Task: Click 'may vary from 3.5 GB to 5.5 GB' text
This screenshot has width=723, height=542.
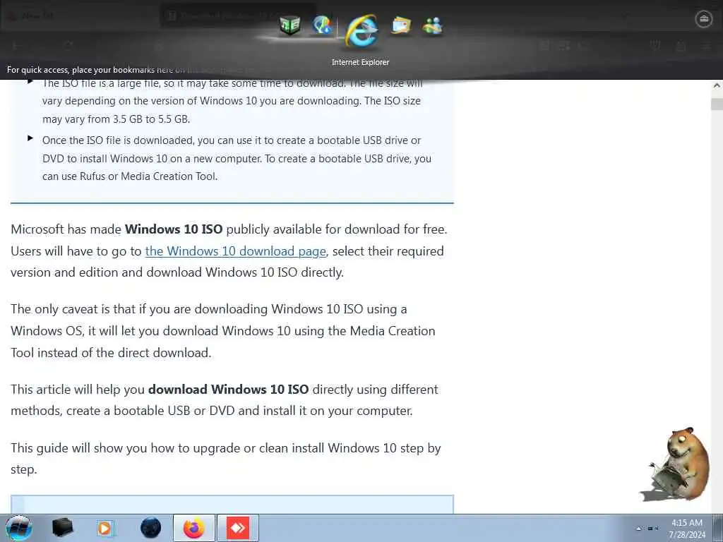Action: pyautogui.click(x=116, y=119)
